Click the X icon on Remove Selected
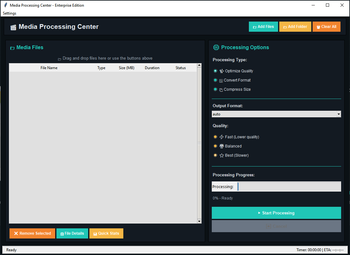 click(x=16, y=233)
